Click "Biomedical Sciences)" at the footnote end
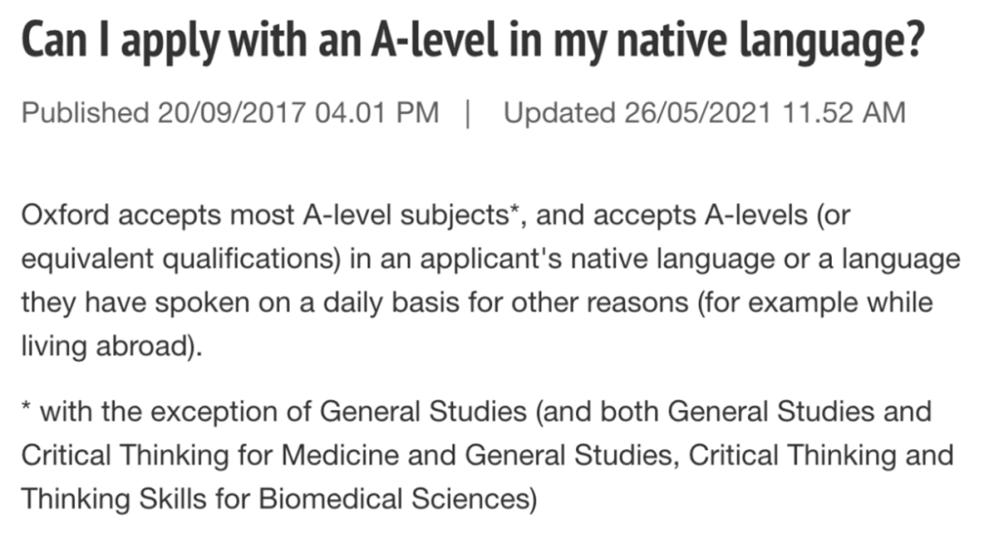This screenshot has width=984, height=544. [399, 498]
